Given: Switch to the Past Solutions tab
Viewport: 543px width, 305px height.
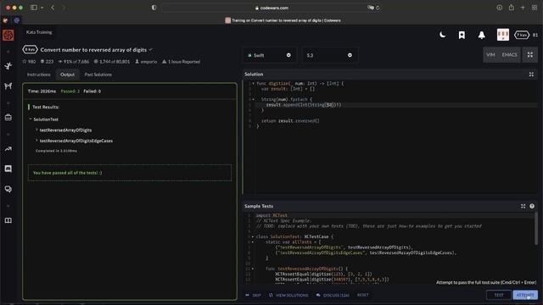Looking at the screenshot, I should pos(98,75).
